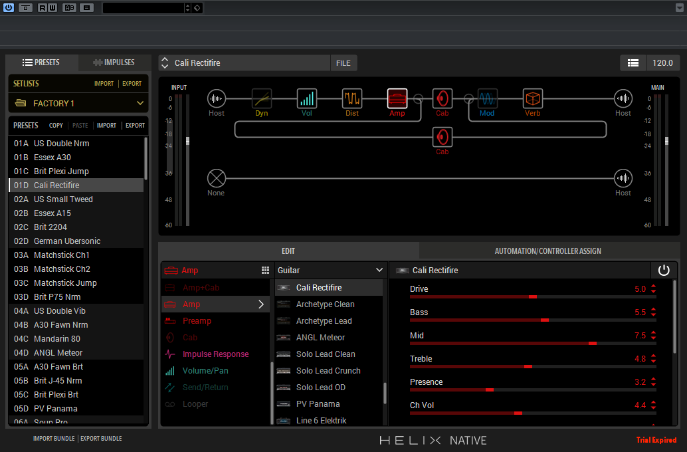Select the lower Cab block on the parallel path
The width and height of the screenshot is (687, 452).
pyautogui.click(x=442, y=137)
